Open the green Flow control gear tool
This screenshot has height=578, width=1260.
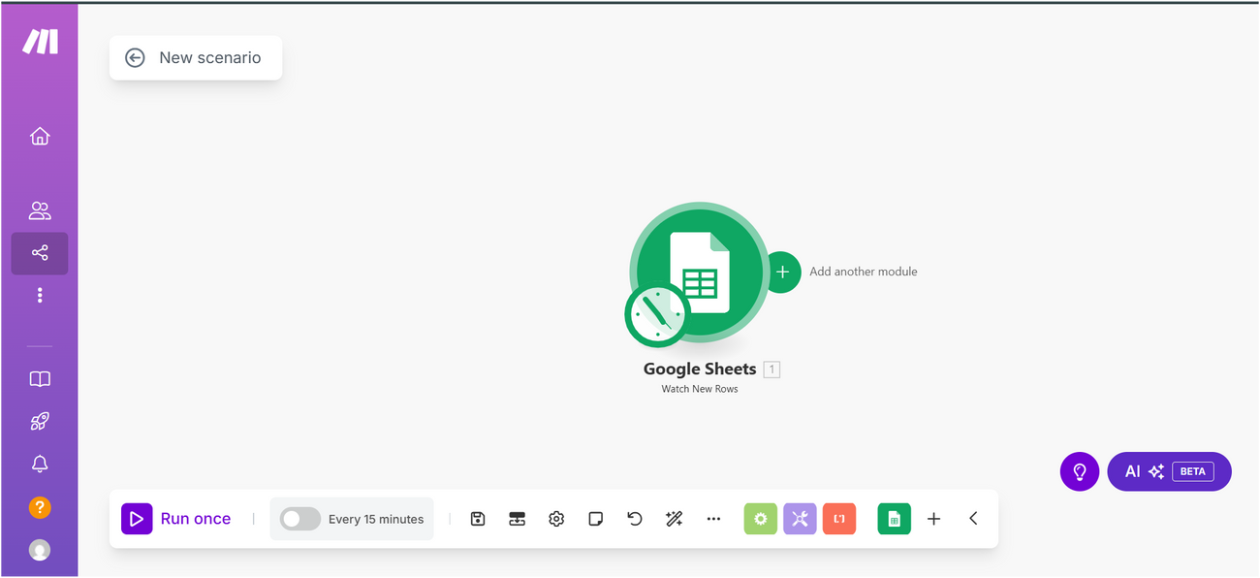click(761, 519)
